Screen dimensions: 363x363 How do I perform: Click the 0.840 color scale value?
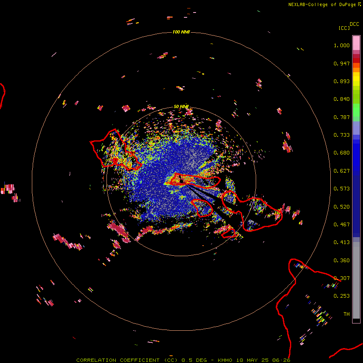pyautogui.click(x=342, y=99)
